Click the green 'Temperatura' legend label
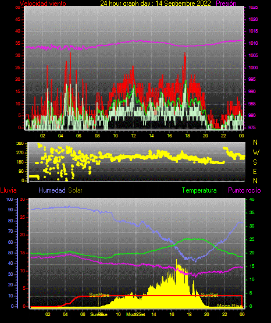271x323 pixels. pyautogui.click(x=199, y=190)
